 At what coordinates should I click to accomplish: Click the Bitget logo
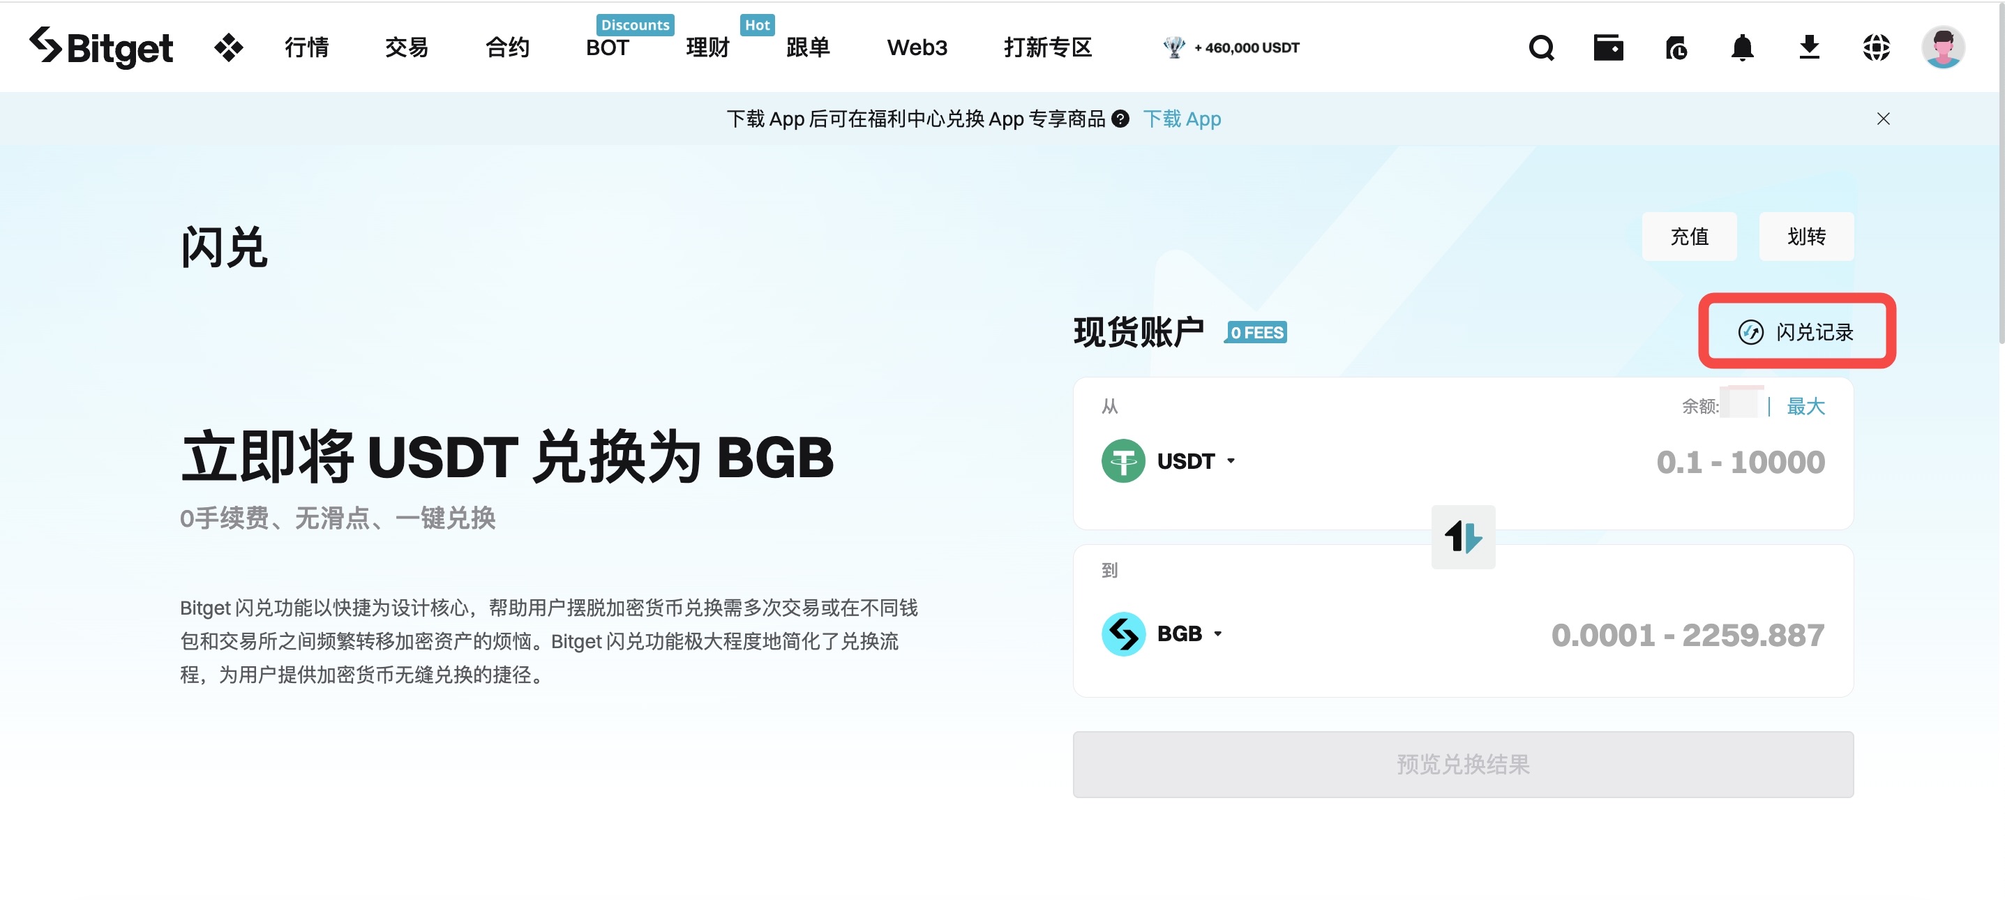click(101, 47)
